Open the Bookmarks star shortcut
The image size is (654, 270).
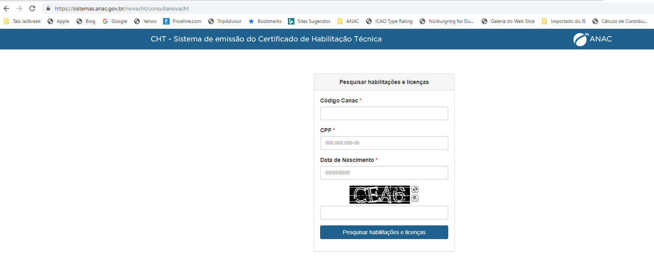265,21
